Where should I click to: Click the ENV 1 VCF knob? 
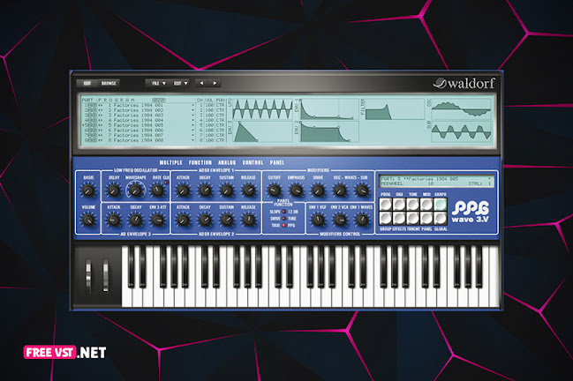(x=318, y=220)
